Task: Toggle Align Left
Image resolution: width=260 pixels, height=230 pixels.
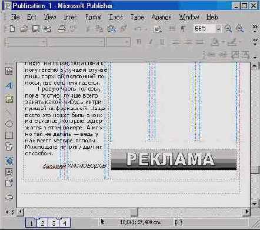Action: click(x=175, y=42)
